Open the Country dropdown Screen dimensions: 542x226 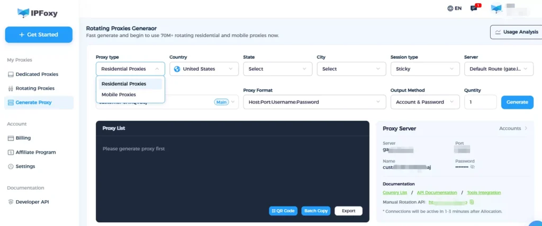click(204, 69)
